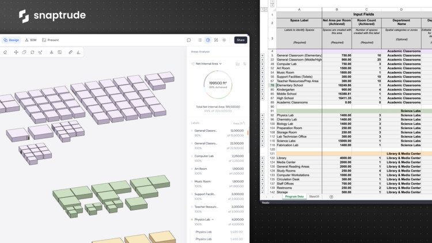
Task: Select the angle measure tool icon
Action: tap(78, 52)
